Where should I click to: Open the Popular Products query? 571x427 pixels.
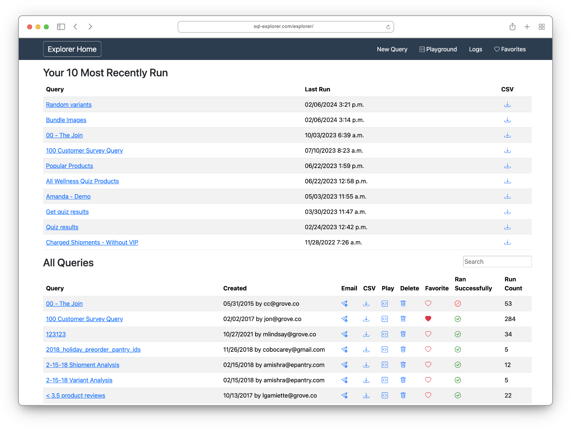(69, 166)
